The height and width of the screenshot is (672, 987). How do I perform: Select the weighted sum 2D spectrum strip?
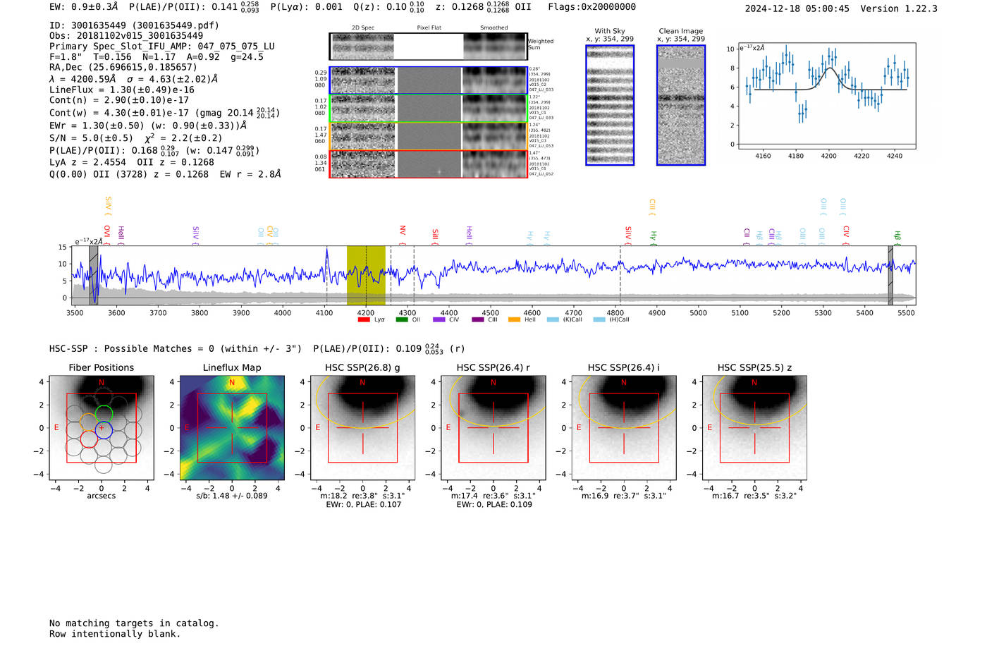click(428, 47)
